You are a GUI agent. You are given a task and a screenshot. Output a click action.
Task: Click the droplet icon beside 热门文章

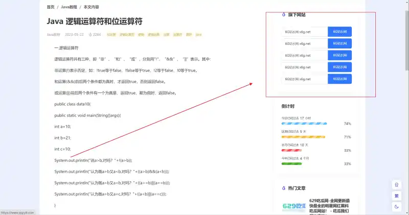(x=284, y=188)
